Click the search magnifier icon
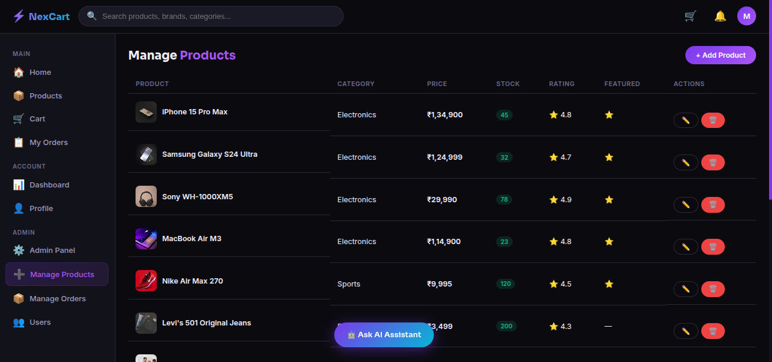This screenshot has width=772, height=362. click(91, 16)
